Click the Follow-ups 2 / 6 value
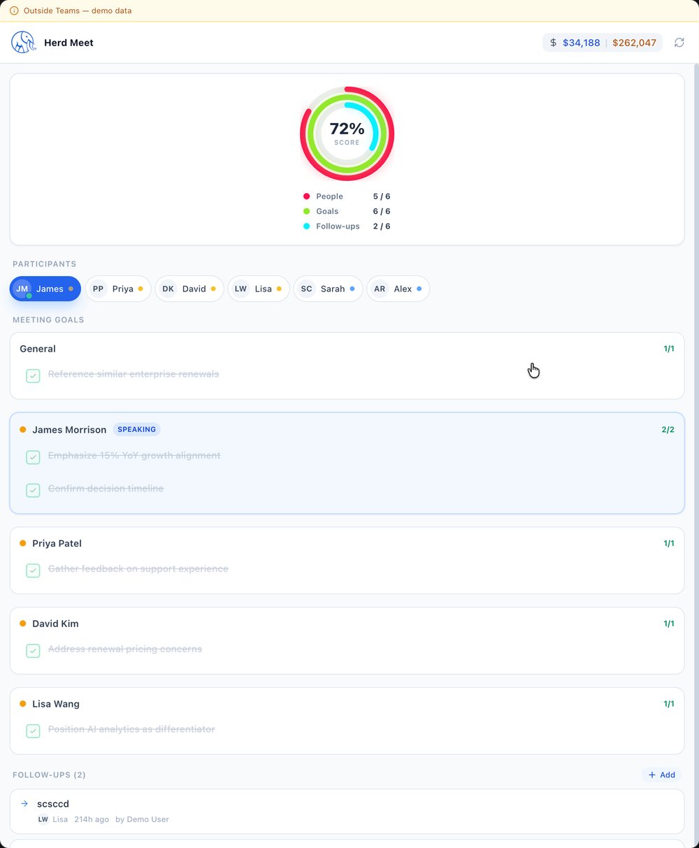Screen dimensions: 699x848 [382, 227]
